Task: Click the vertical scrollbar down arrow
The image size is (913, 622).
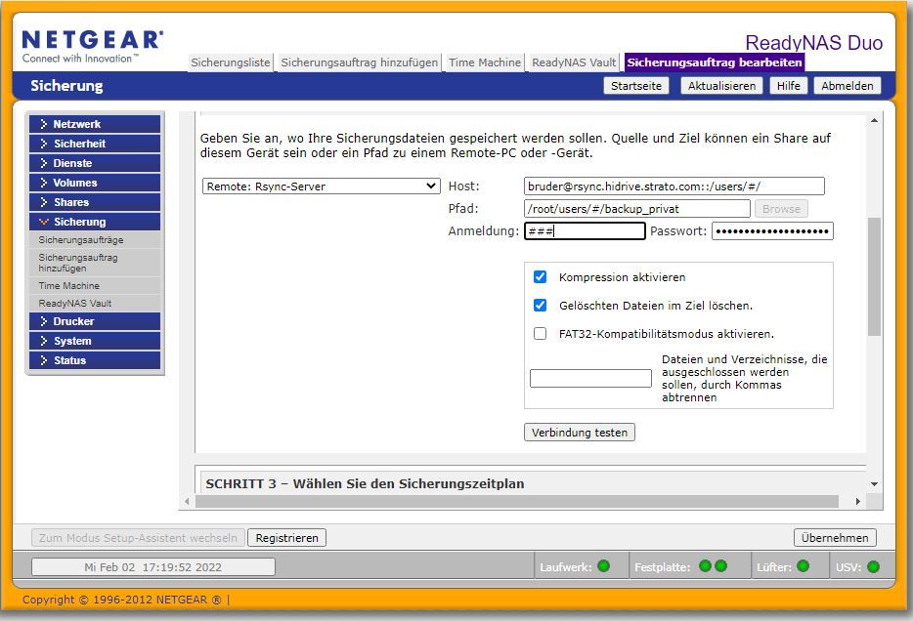Action: 874,483
